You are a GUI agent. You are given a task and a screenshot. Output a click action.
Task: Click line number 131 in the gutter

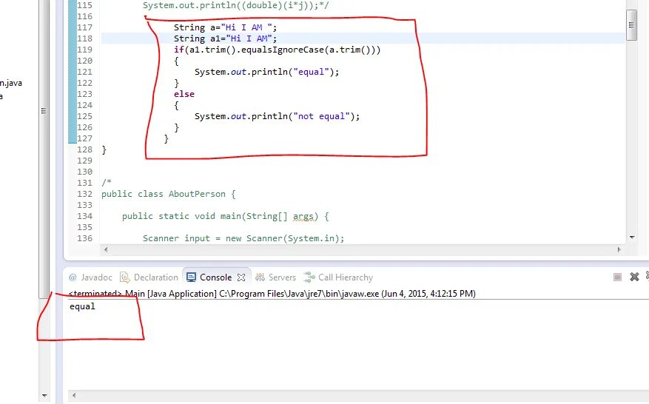pyautogui.click(x=85, y=183)
